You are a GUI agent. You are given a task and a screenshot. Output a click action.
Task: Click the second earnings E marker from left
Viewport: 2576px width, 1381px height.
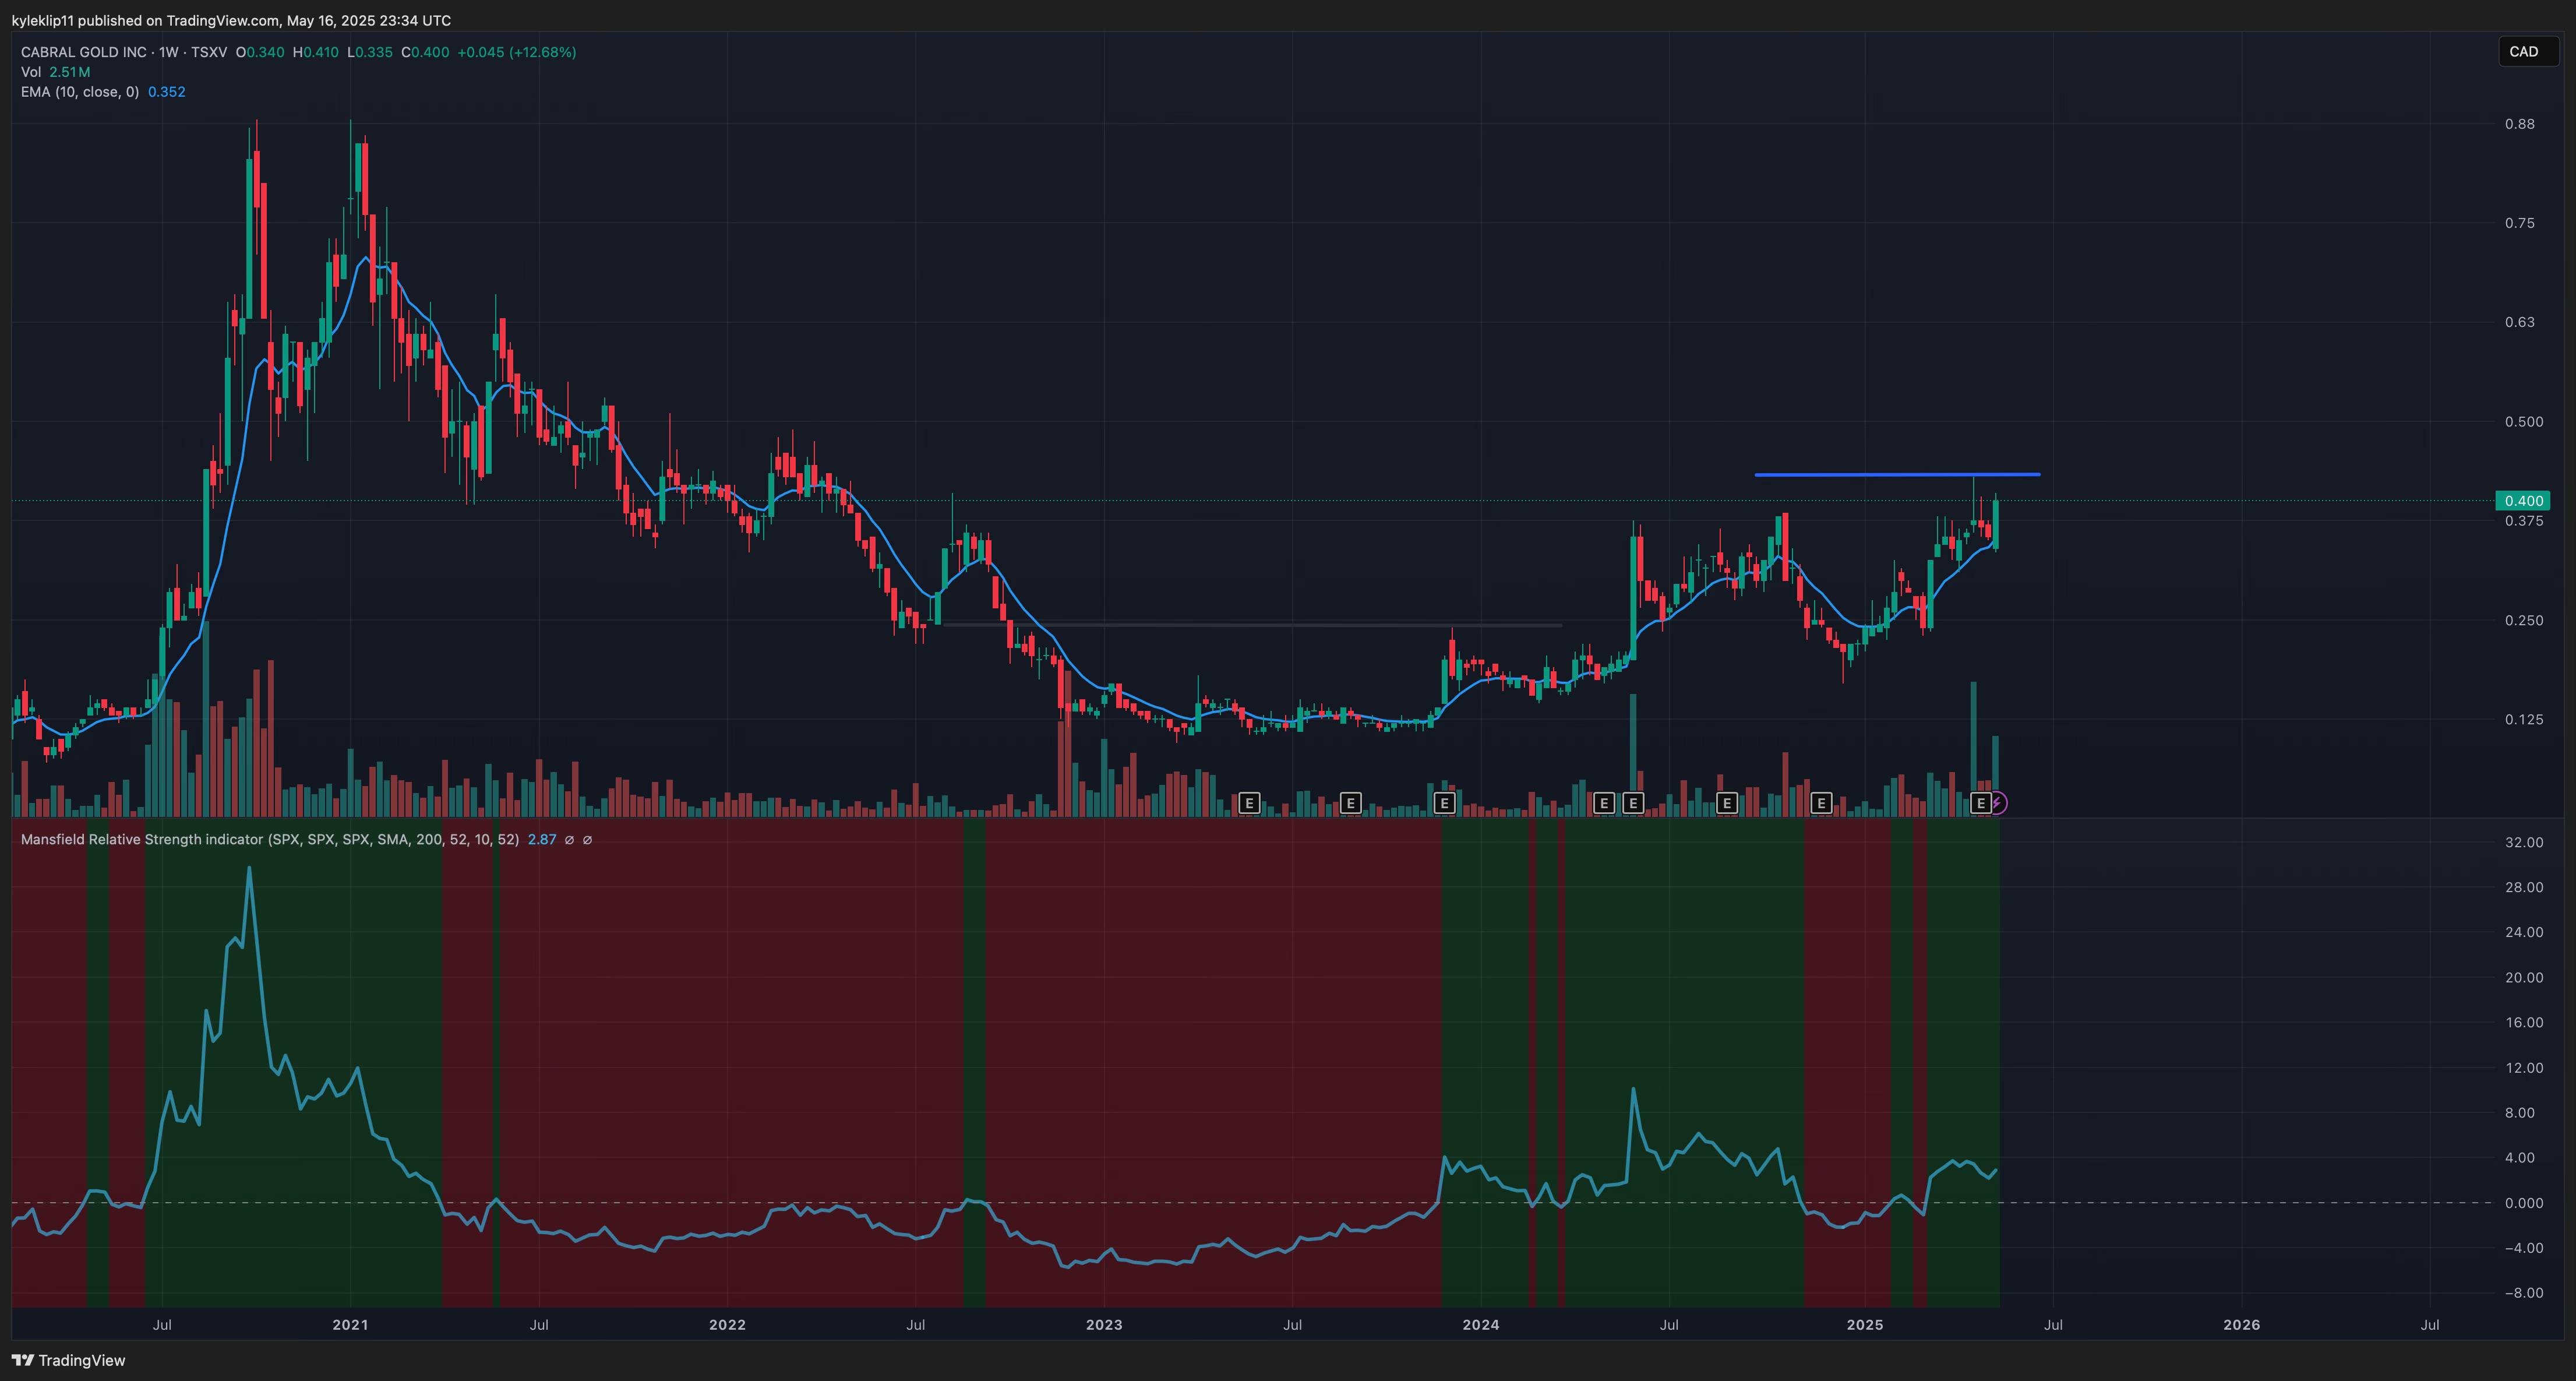(1350, 803)
